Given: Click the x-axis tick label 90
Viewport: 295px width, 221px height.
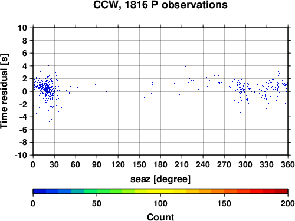Looking at the screenshot, I should (97, 164).
